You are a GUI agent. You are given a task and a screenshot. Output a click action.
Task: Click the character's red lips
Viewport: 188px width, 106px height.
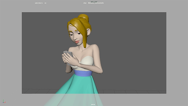[77, 42]
